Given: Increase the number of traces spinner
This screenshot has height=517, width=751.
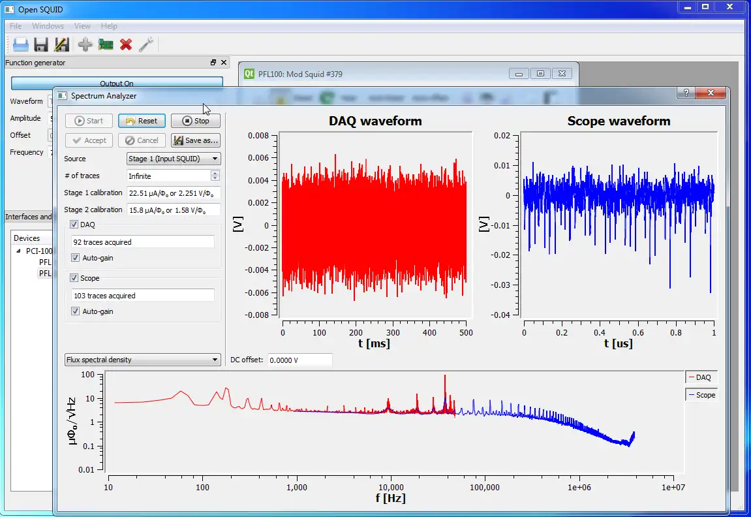Looking at the screenshot, I should point(215,173).
